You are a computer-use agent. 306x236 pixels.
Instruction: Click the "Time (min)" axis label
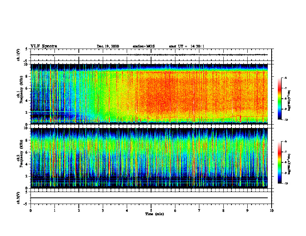[x=155, y=214]
